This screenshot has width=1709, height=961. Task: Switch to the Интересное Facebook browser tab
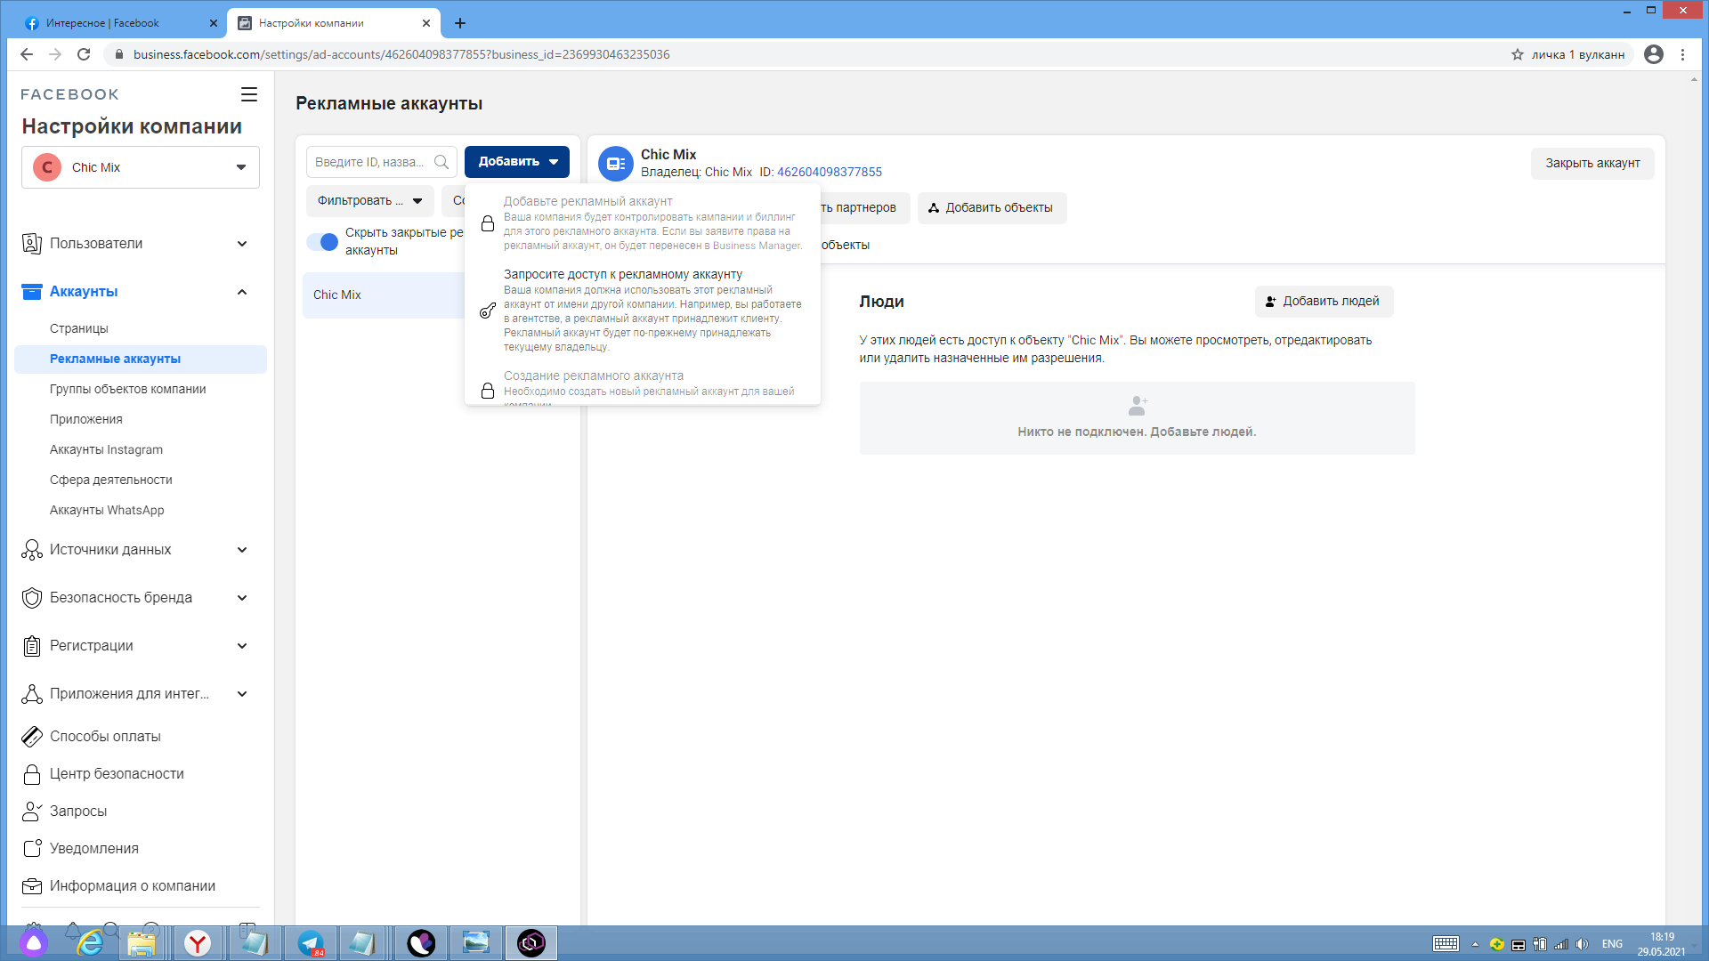coord(122,23)
